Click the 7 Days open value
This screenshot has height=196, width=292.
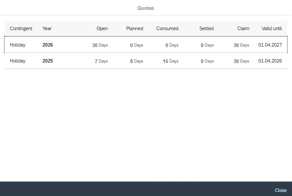tap(101, 61)
